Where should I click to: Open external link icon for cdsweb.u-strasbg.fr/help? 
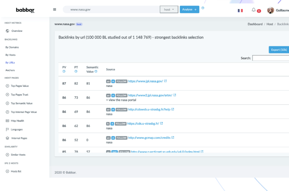coord(173,109)
